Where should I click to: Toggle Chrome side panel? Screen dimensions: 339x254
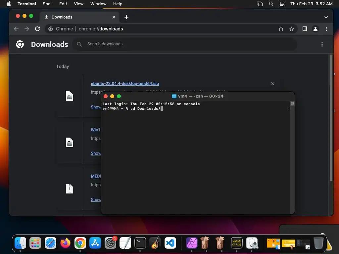click(x=305, y=29)
